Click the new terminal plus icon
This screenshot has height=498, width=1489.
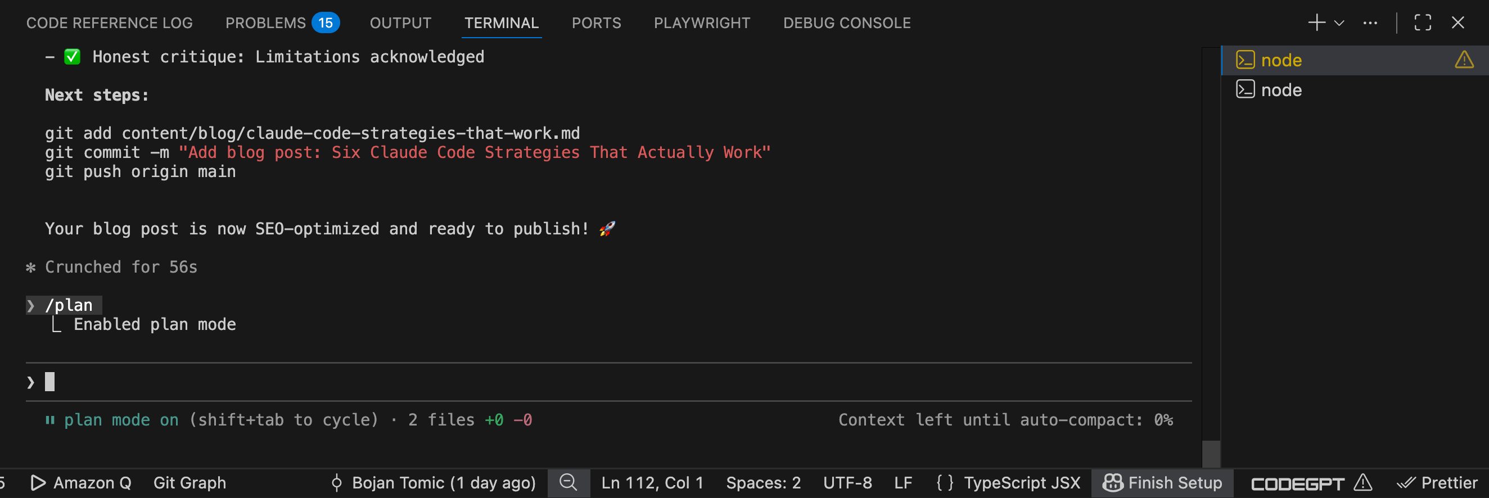tap(1316, 22)
